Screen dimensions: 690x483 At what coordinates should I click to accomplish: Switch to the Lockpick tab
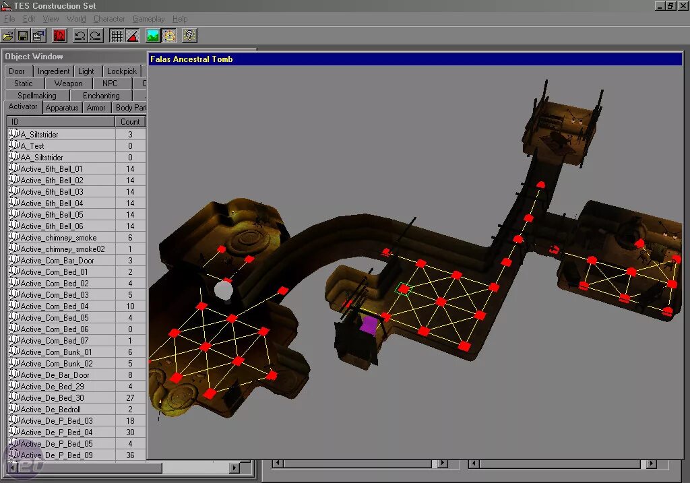tap(122, 71)
